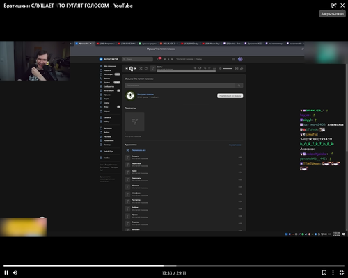Click the microphone community avatar in video
Image resolution: width=348 pixels, height=278 pixels.
(x=130, y=95)
